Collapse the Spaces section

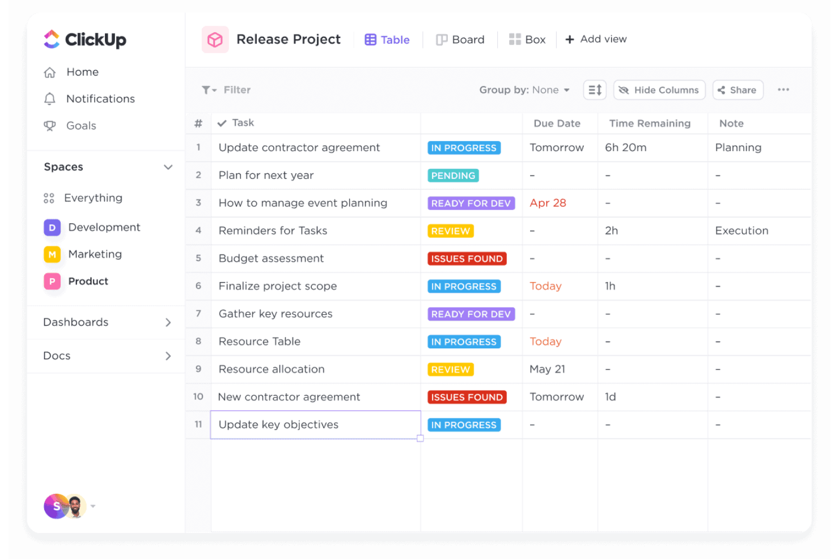pyautogui.click(x=168, y=167)
